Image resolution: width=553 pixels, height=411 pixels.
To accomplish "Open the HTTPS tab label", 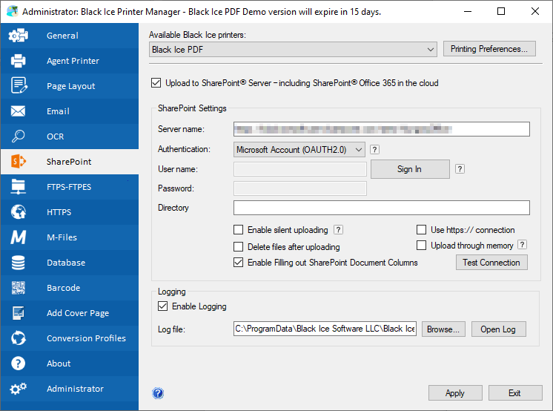I will (59, 212).
